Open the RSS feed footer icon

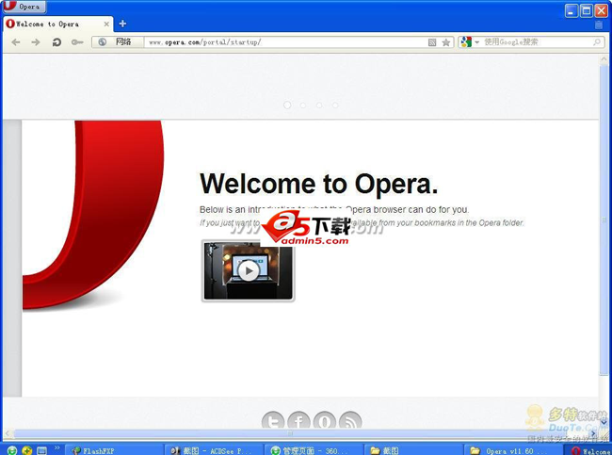coord(350,421)
